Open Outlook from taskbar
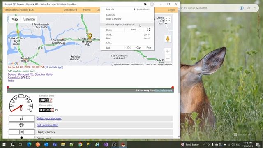The width and height of the screenshot is (263, 148). pyautogui.click(x=46, y=144)
